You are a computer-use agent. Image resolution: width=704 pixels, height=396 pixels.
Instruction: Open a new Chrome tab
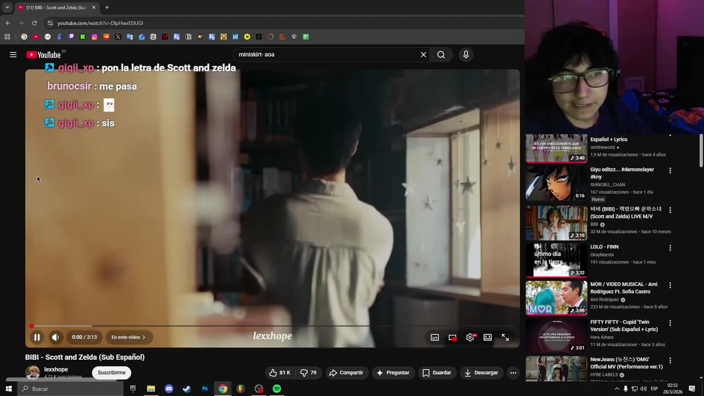coord(107,8)
